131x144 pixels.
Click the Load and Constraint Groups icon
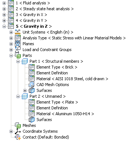coord(18,50)
